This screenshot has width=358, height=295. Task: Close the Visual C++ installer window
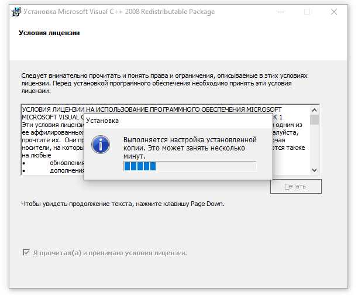(334, 12)
